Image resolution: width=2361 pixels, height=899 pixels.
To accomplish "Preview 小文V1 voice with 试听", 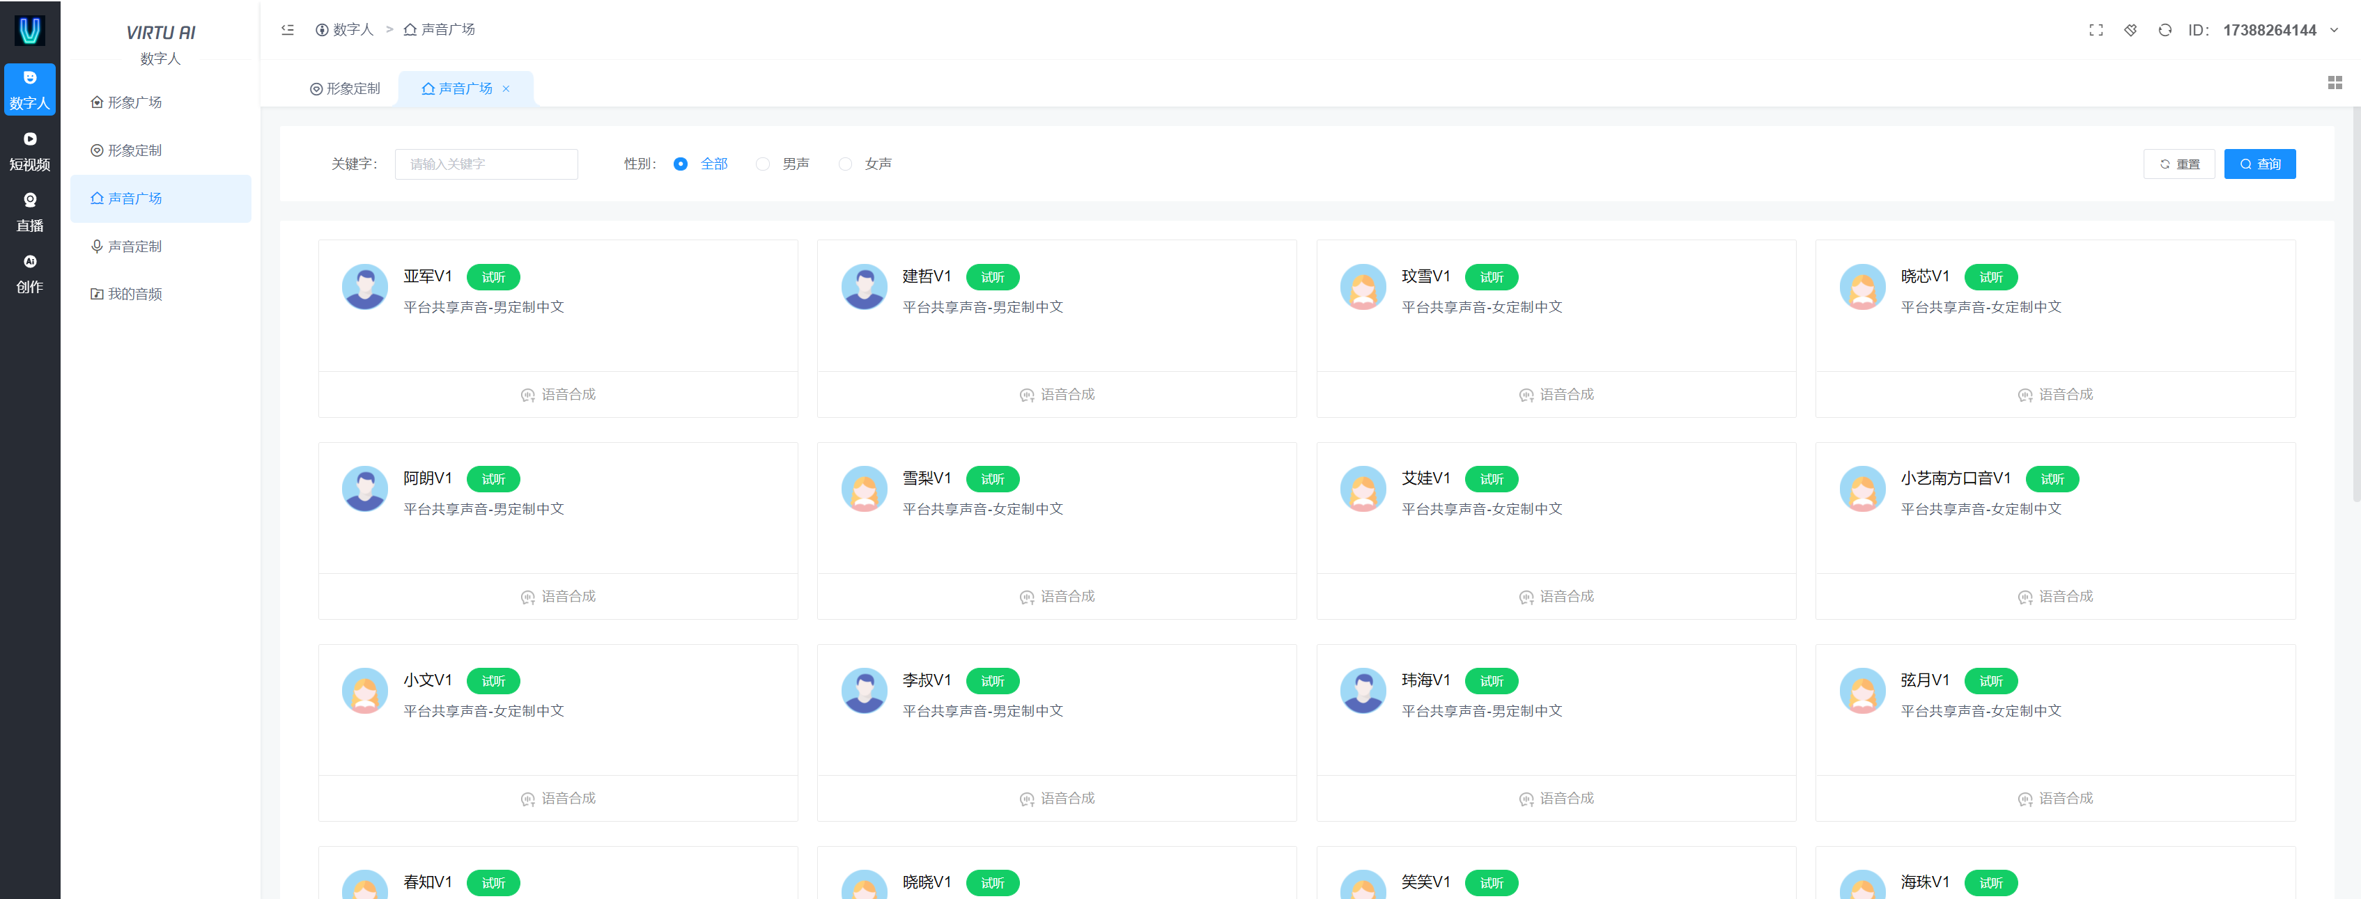I will (x=493, y=681).
